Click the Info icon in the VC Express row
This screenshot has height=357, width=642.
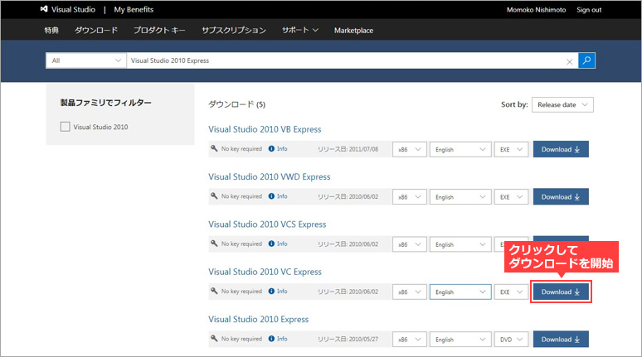tap(271, 292)
